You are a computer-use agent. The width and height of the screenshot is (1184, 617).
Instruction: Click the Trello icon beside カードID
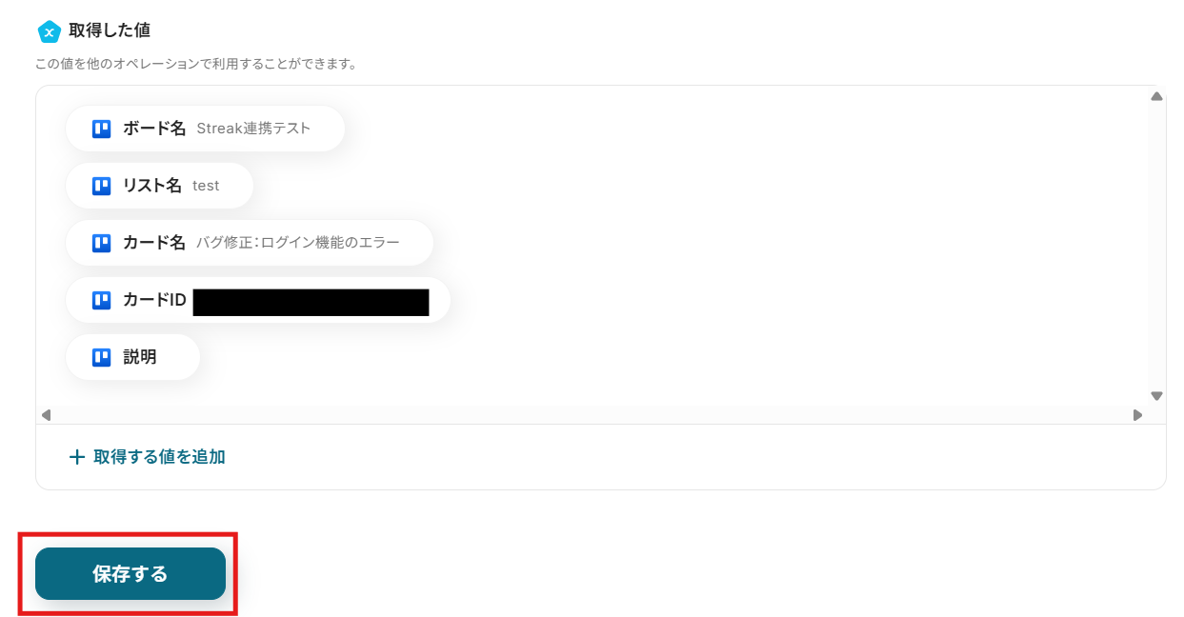coord(101,300)
